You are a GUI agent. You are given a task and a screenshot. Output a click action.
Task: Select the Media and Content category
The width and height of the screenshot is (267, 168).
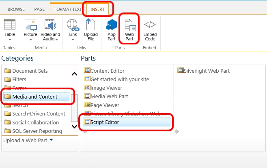[35, 97]
